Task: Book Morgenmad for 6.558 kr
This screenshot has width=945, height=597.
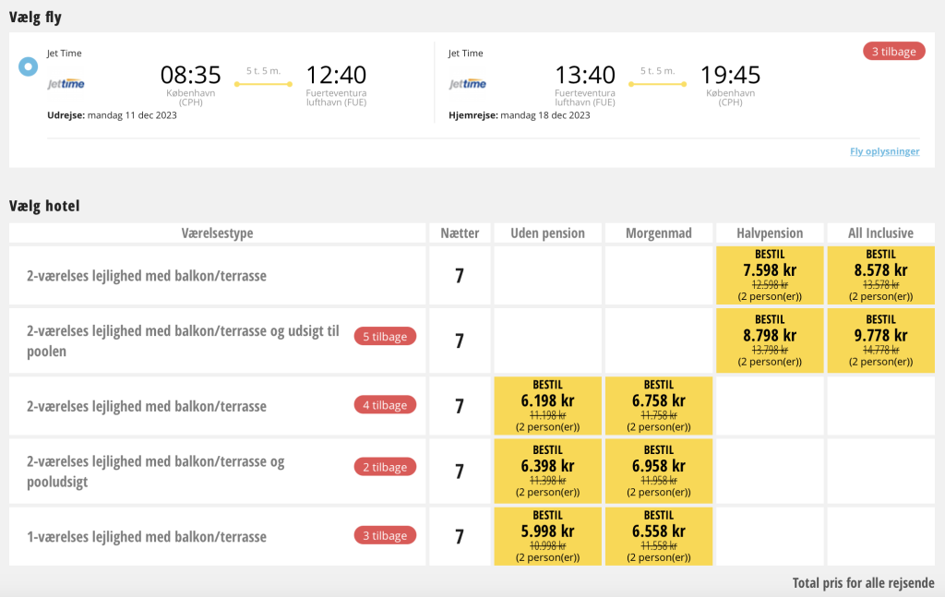Action: [659, 537]
